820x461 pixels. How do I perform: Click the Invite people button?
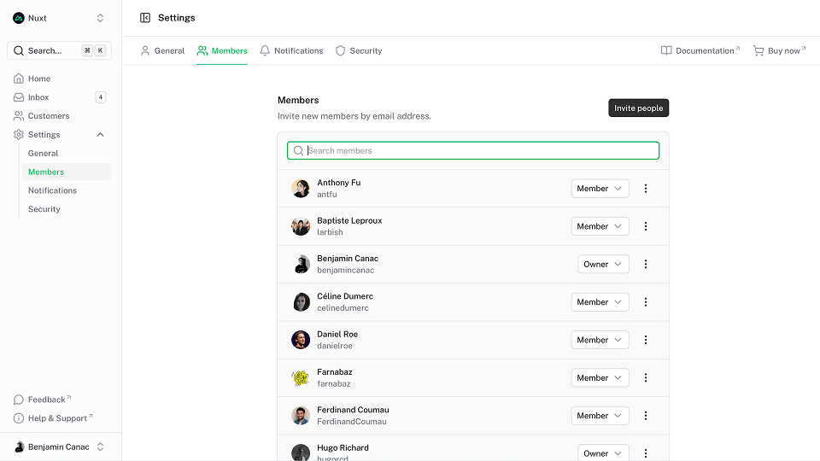[x=638, y=108]
